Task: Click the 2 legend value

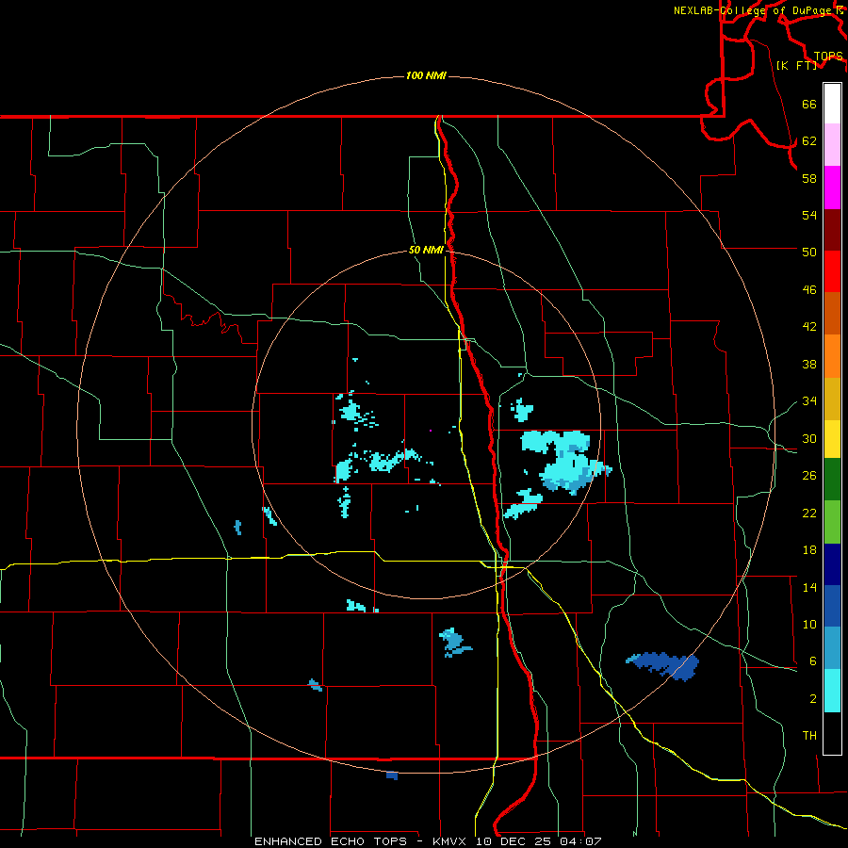Action: click(x=813, y=699)
